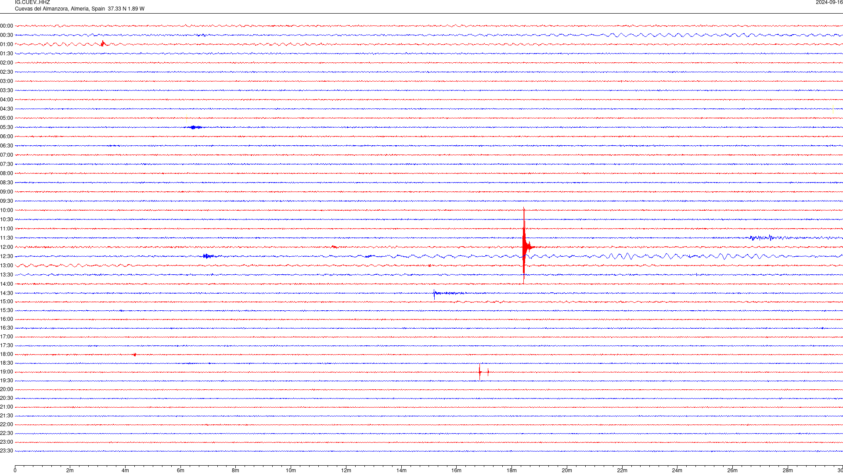Viewport: 843px width, 474px height.
Task: Select the 16:00 trace time label
Action: coord(7,319)
